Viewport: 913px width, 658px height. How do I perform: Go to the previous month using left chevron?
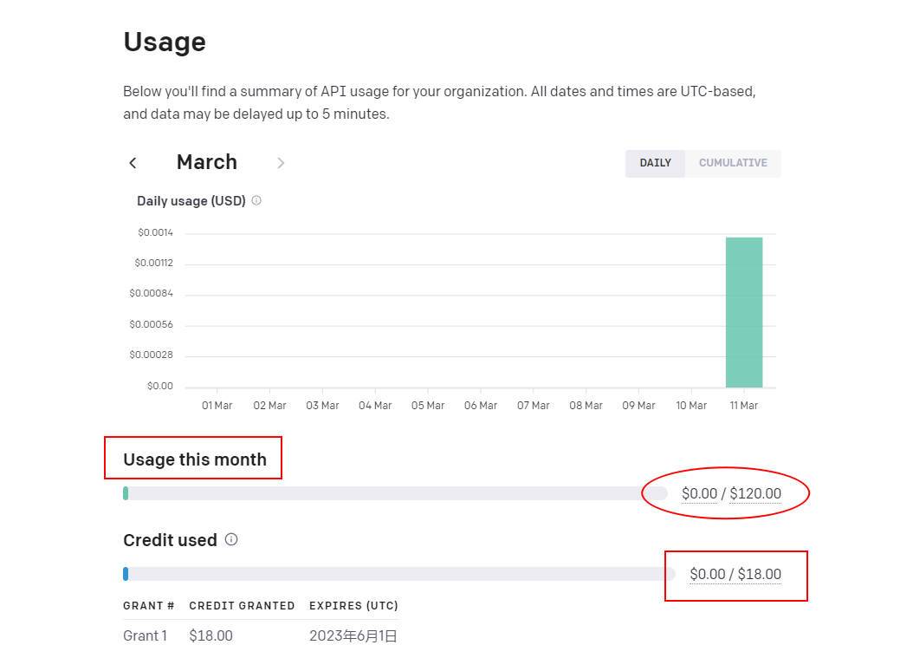[133, 163]
